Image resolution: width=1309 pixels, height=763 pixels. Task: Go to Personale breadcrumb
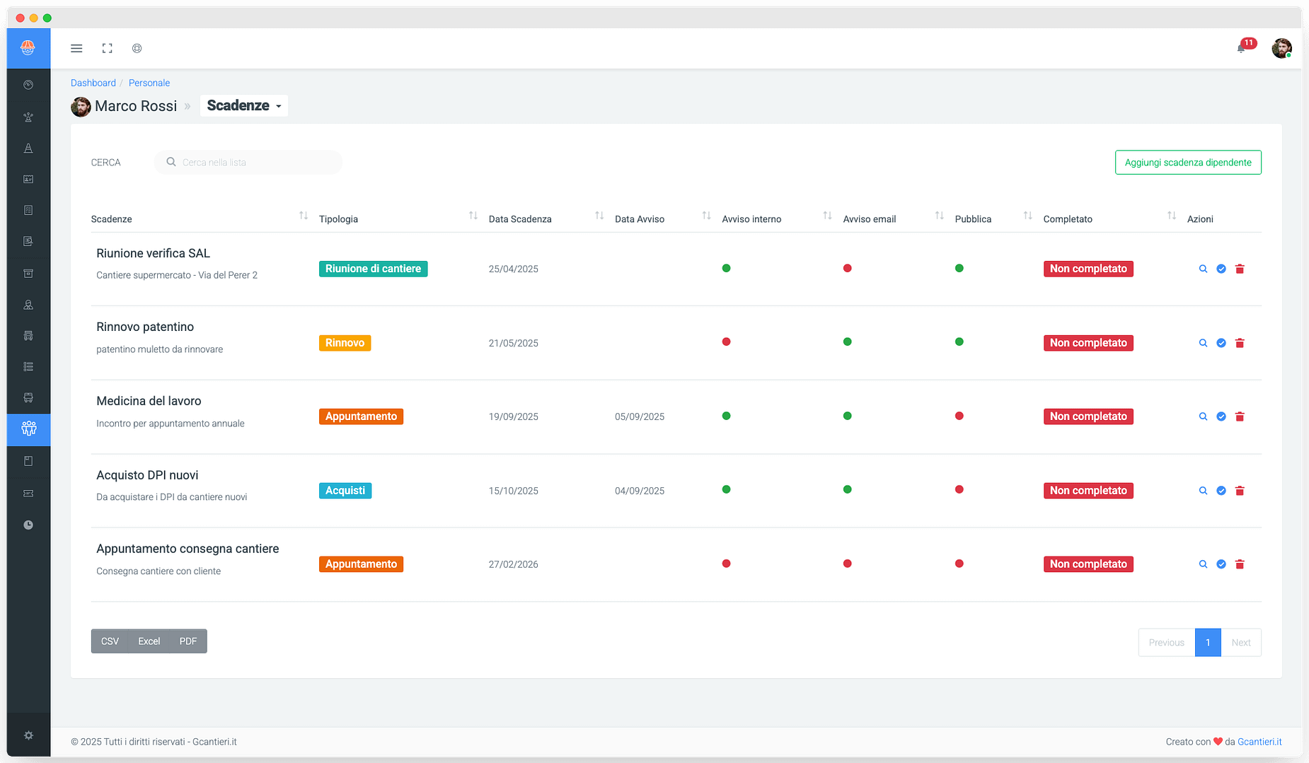pos(149,83)
